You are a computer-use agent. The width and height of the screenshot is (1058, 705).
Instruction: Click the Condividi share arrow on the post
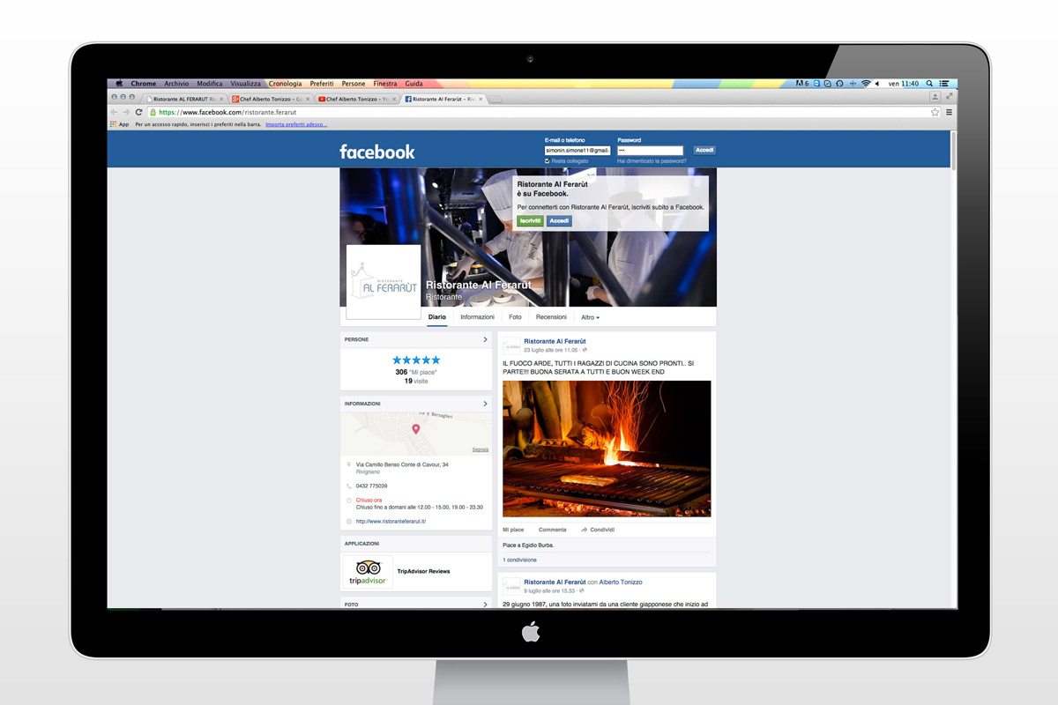584,530
